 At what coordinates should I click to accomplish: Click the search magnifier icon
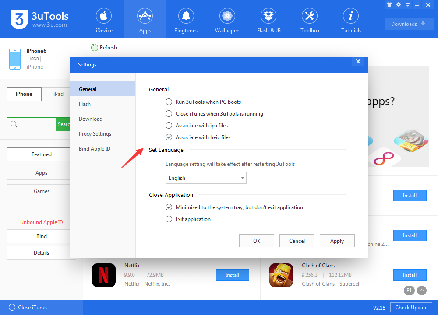[14, 124]
